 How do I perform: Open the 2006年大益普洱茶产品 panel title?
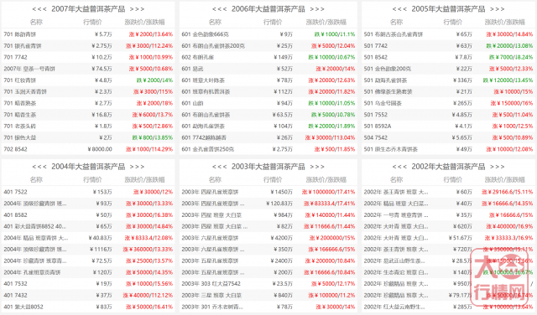pos(268,9)
